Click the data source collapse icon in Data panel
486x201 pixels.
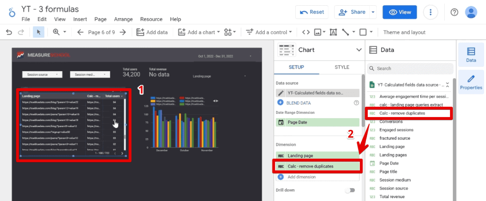click(447, 85)
